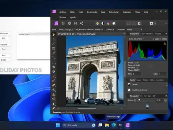
Task: Open the Ventana menu
Action: click(63, 17)
